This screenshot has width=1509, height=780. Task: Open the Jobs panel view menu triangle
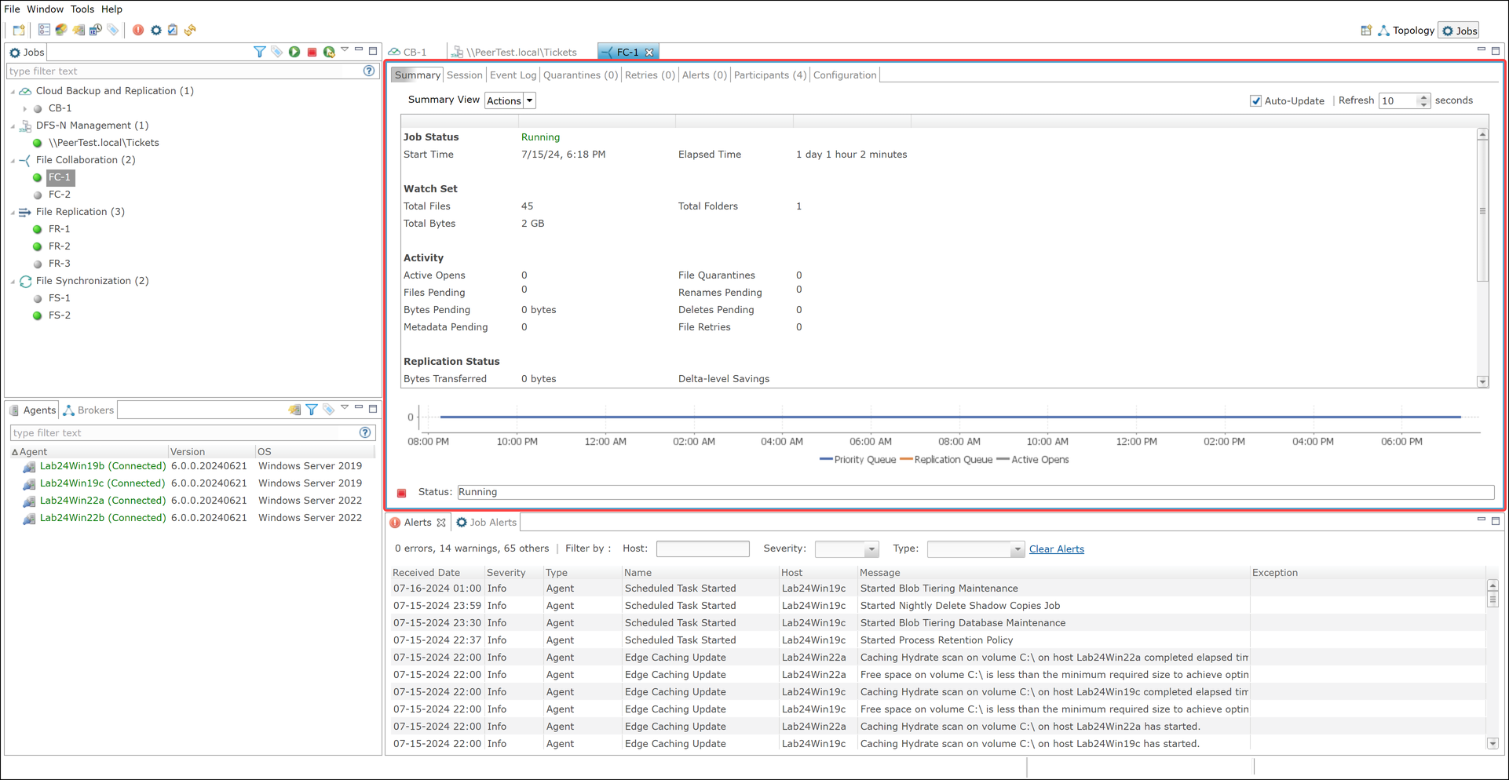(345, 49)
